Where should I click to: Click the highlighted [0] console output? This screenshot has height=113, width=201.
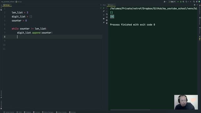coord(112,17)
